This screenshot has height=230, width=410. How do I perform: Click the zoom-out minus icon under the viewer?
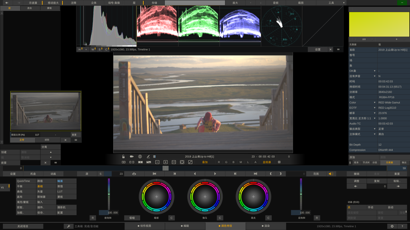[x=157, y=162]
